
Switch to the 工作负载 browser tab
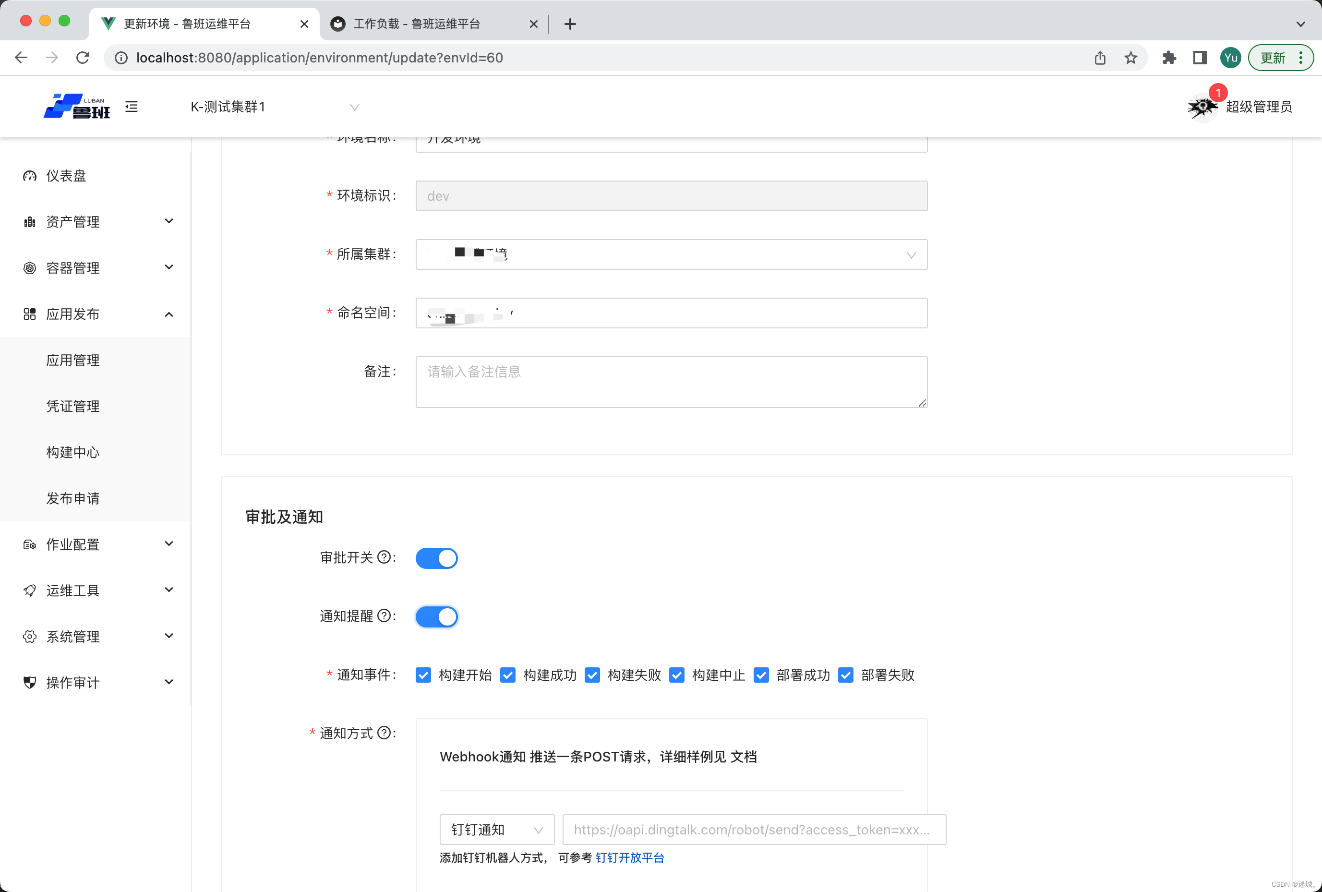416,24
